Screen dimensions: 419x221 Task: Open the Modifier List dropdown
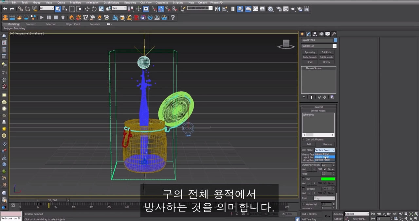319,46
